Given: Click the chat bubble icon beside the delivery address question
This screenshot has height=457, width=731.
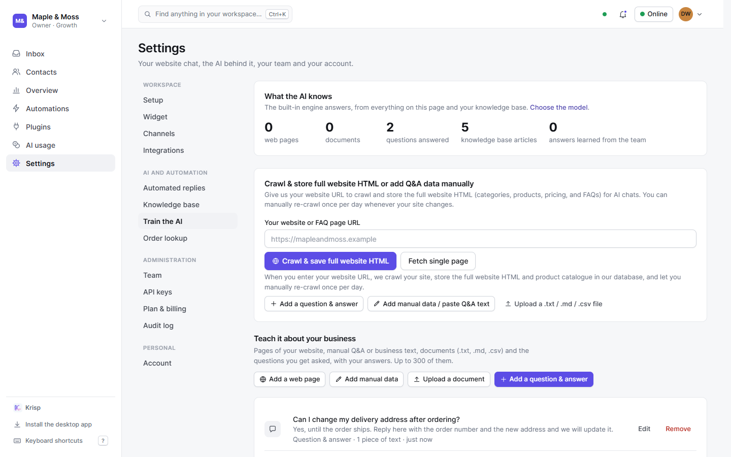Looking at the screenshot, I should (273, 429).
